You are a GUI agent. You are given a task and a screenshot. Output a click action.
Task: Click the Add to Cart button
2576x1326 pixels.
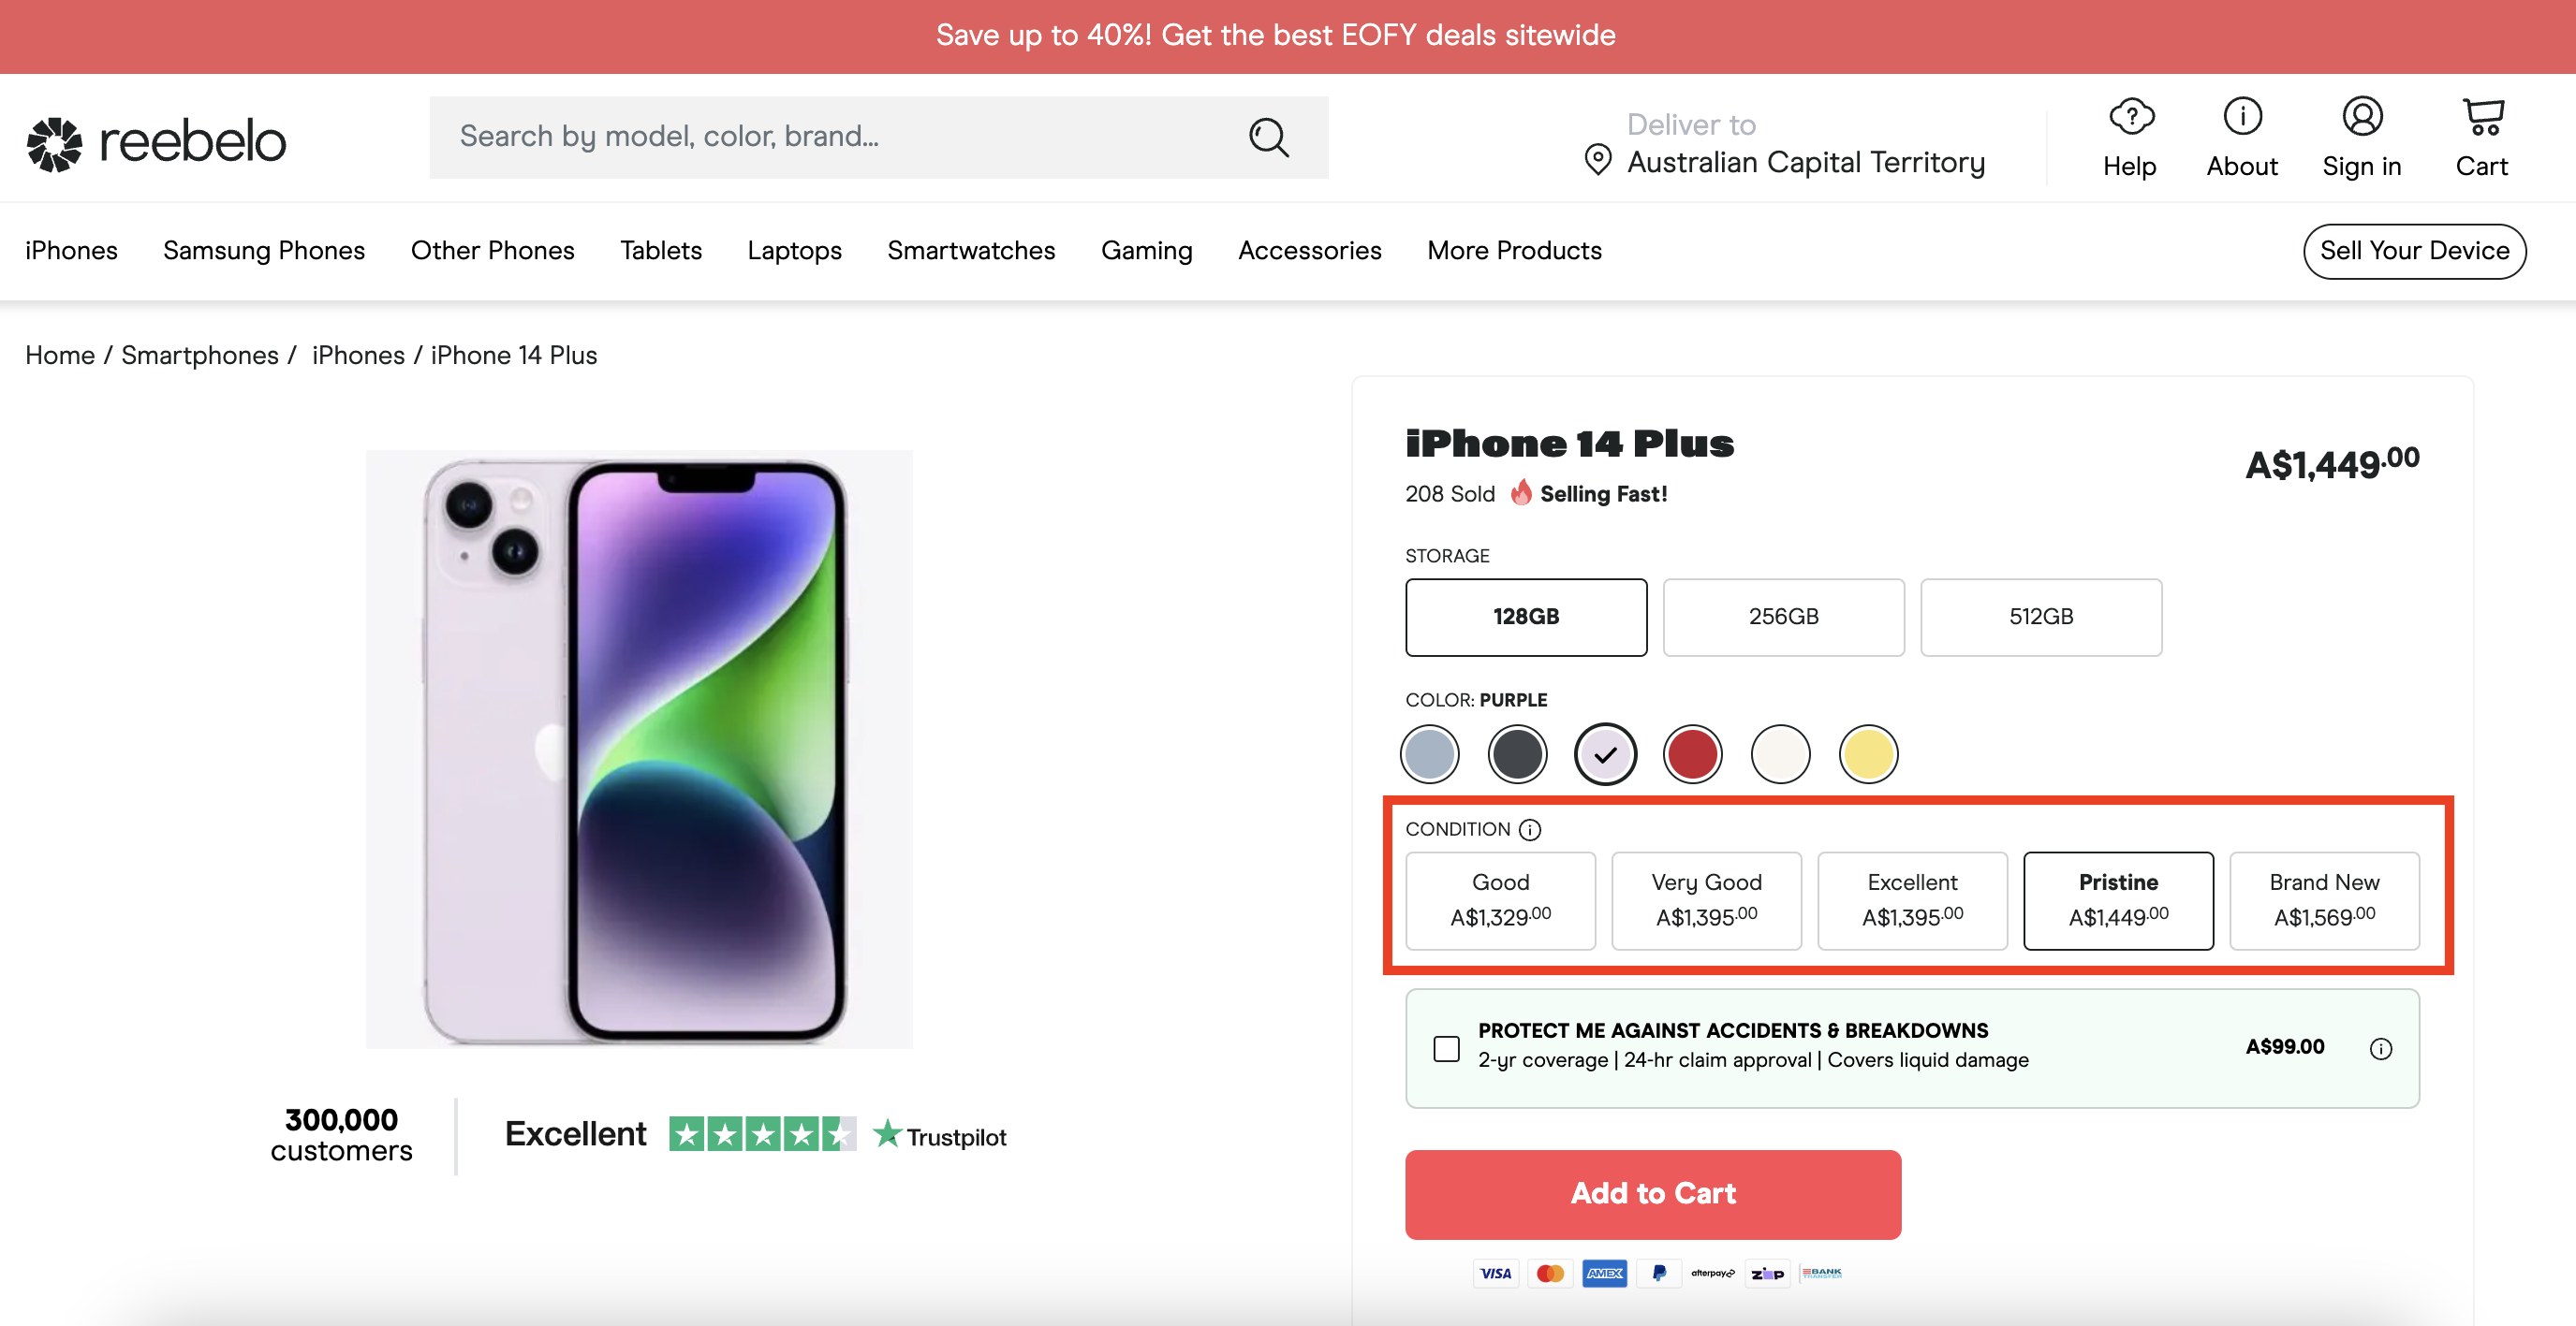pyautogui.click(x=1653, y=1194)
